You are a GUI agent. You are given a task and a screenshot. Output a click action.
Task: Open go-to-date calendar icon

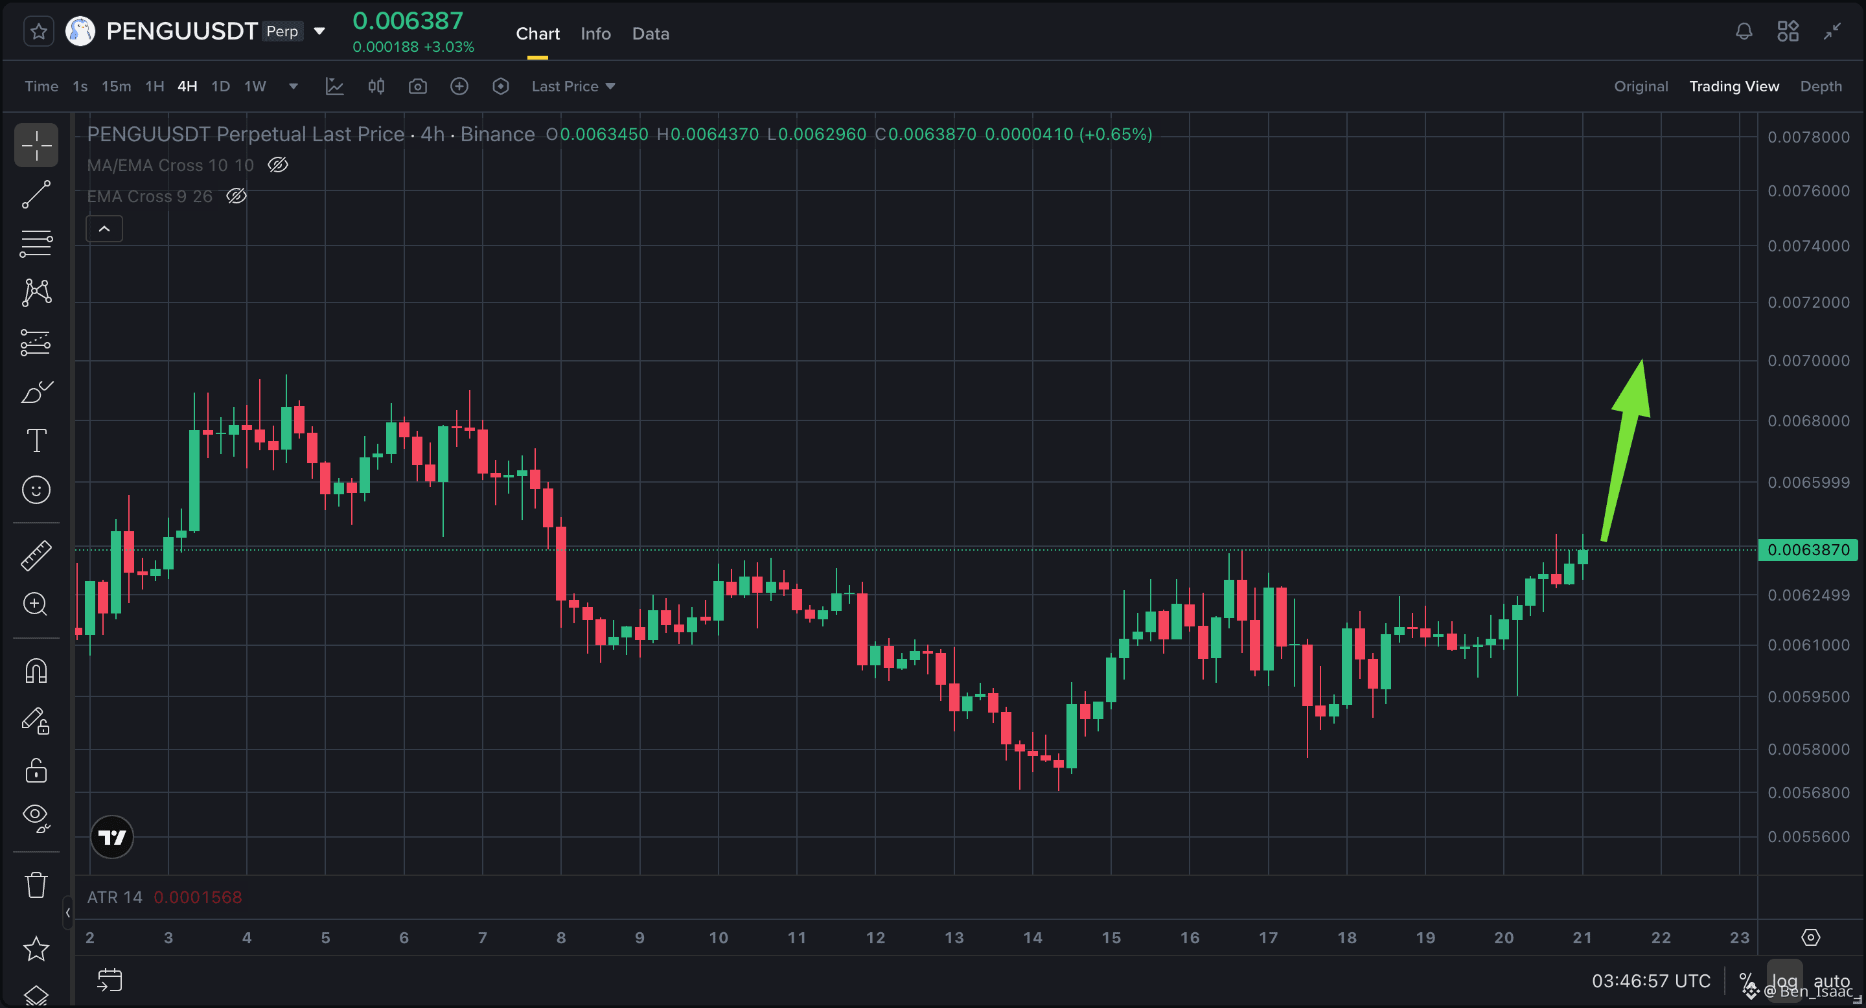click(109, 979)
